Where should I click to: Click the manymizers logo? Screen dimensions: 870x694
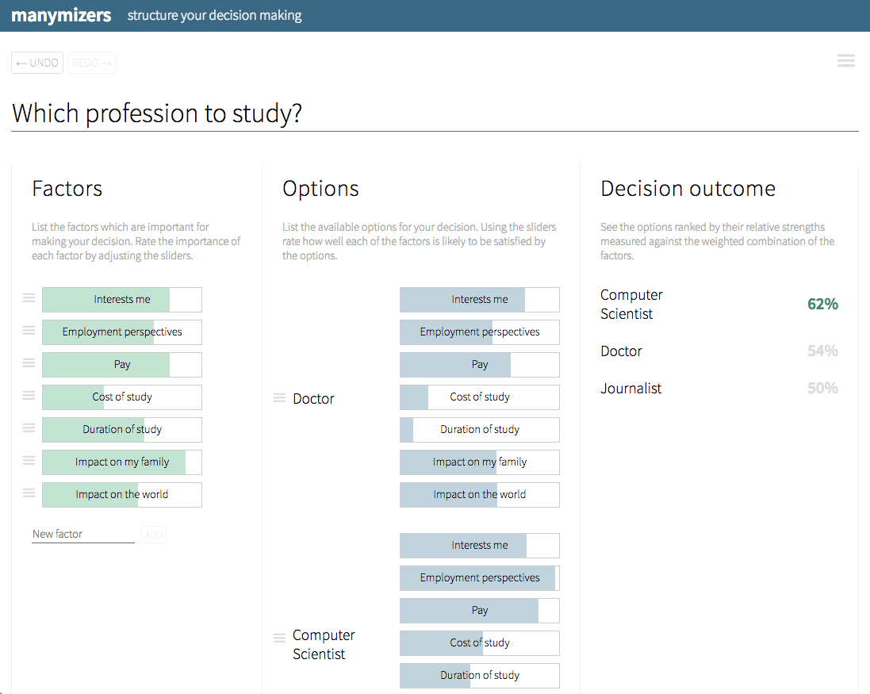(61, 15)
